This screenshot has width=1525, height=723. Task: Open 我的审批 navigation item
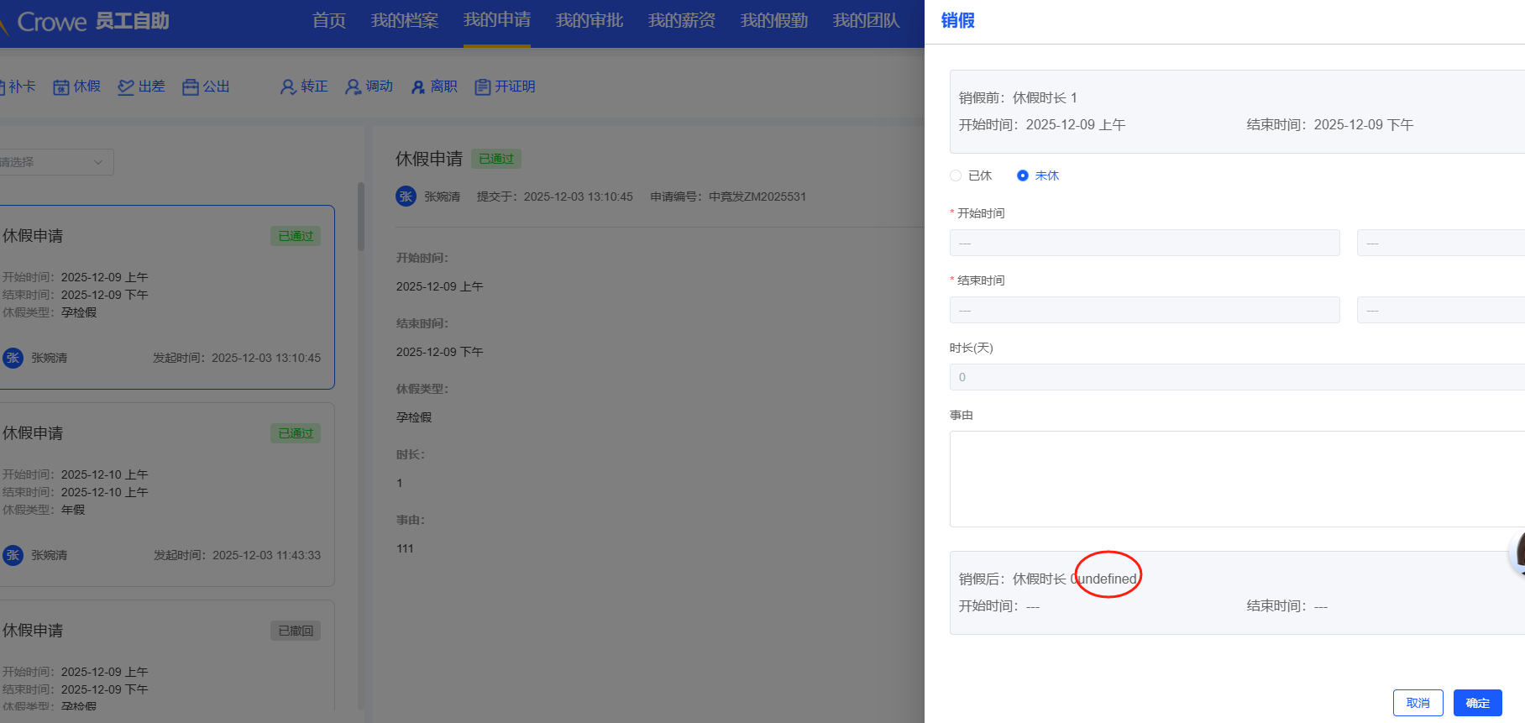pos(590,20)
